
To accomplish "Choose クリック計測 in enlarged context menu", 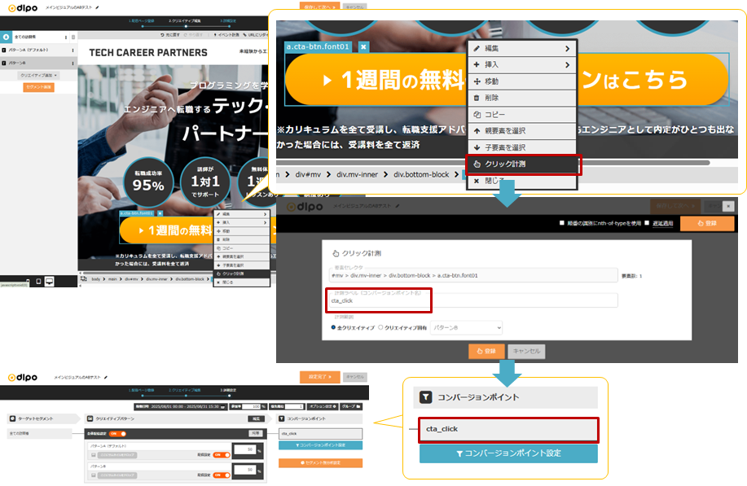I will [x=523, y=164].
